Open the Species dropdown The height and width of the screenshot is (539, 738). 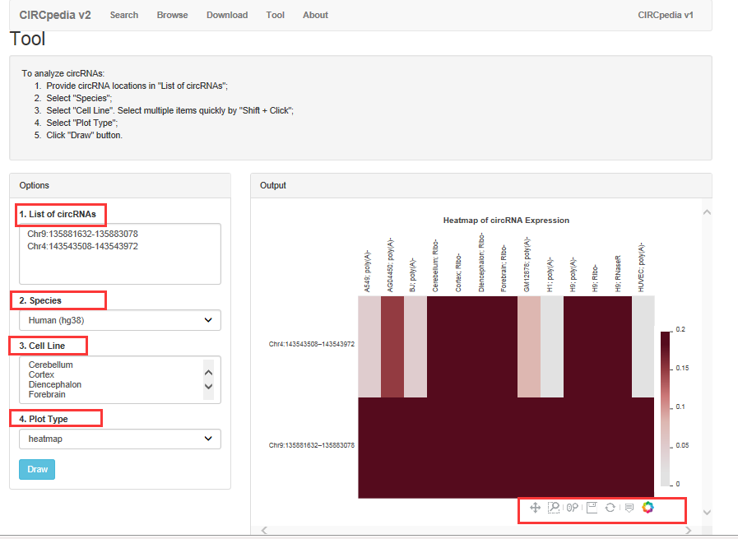119,320
